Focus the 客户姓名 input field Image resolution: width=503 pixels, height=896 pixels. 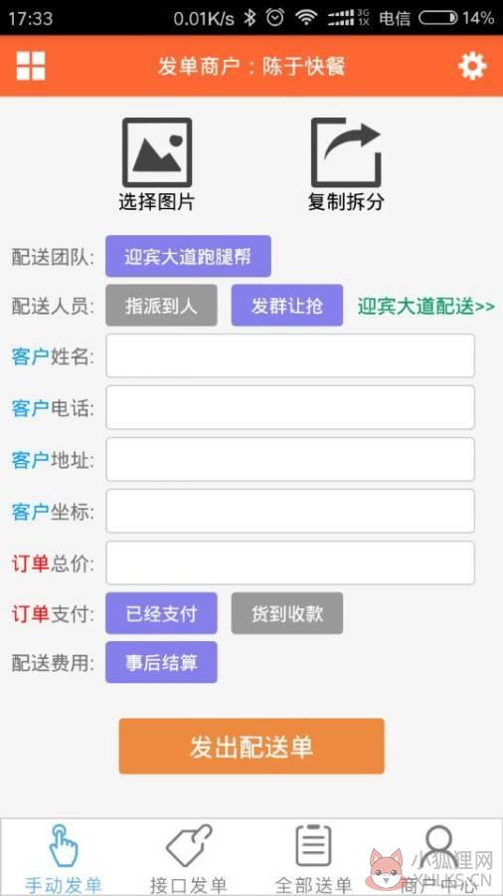click(290, 356)
